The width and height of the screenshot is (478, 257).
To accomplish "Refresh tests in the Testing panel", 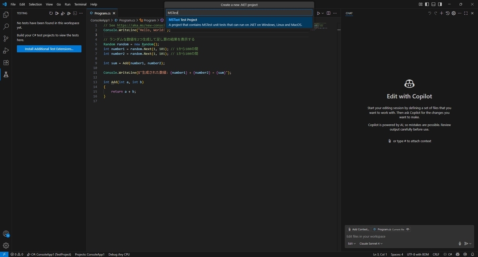I will (51, 13).
